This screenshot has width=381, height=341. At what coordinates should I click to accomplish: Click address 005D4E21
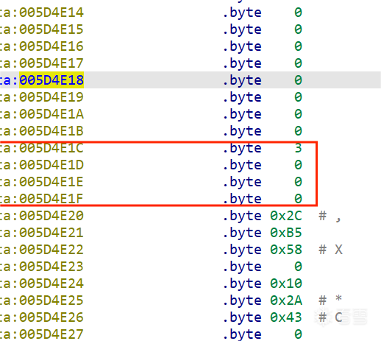point(51,233)
